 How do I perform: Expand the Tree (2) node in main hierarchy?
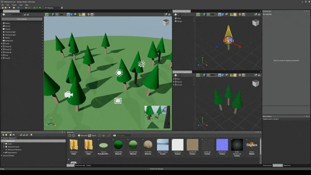pos(1,58)
